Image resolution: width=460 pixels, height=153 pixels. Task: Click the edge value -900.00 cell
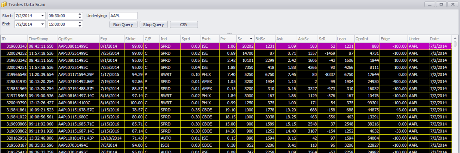pyautogui.click(x=394, y=82)
